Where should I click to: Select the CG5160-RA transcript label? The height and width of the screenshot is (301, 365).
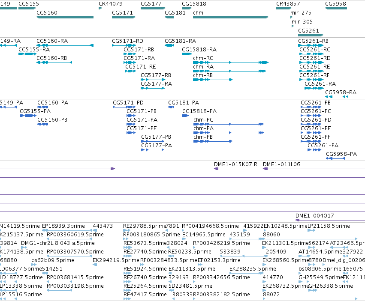[52, 41]
